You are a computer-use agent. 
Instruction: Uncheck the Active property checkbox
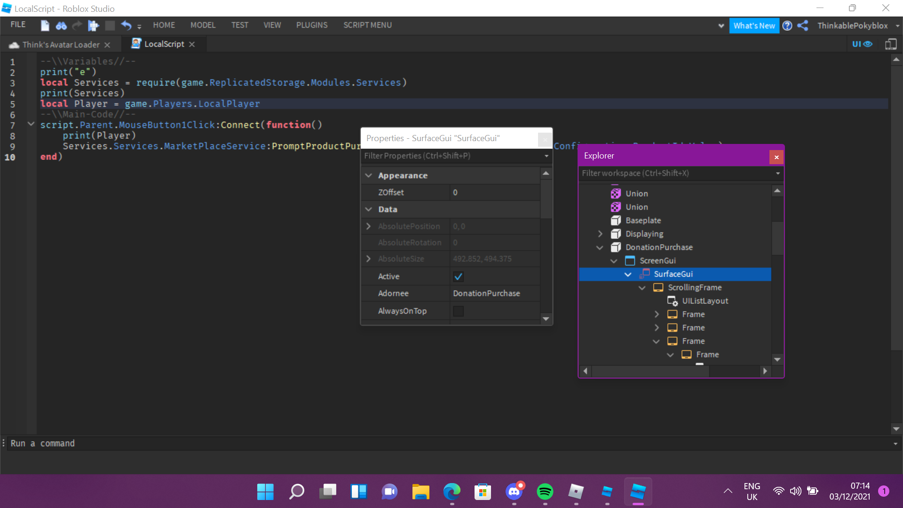pyautogui.click(x=458, y=277)
